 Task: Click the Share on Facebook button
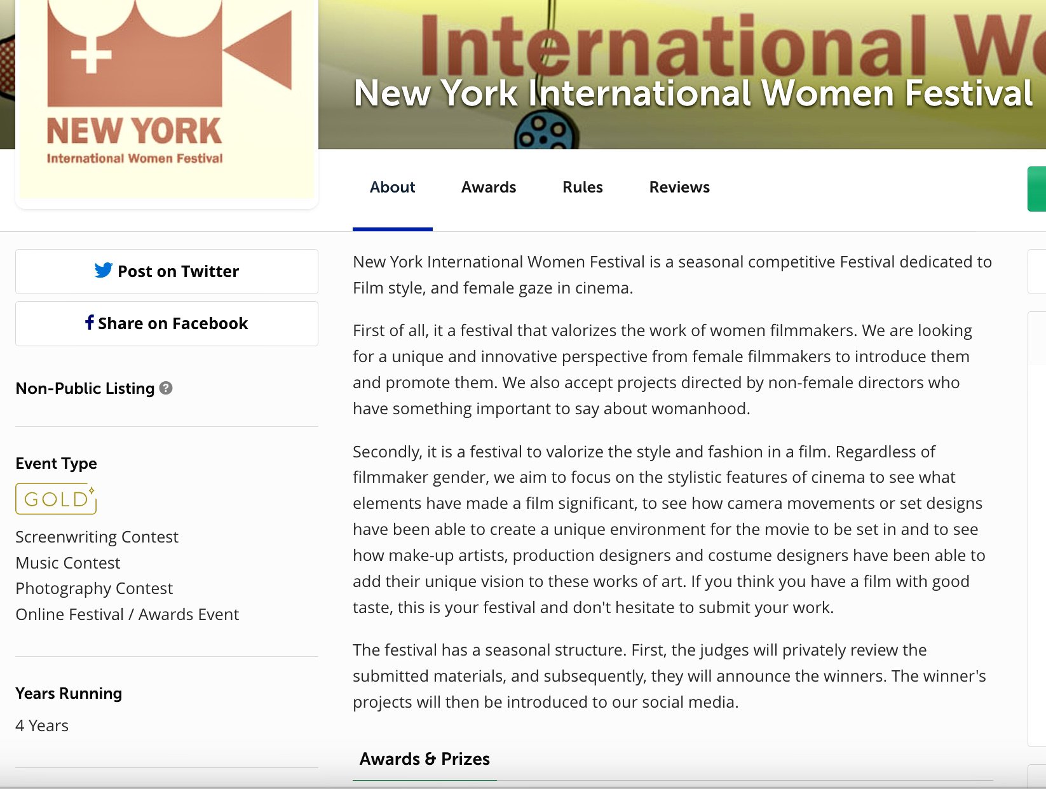point(166,323)
